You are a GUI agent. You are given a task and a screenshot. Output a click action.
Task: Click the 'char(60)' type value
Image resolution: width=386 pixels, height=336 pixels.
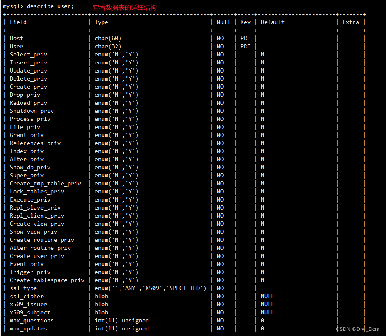pos(108,39)
